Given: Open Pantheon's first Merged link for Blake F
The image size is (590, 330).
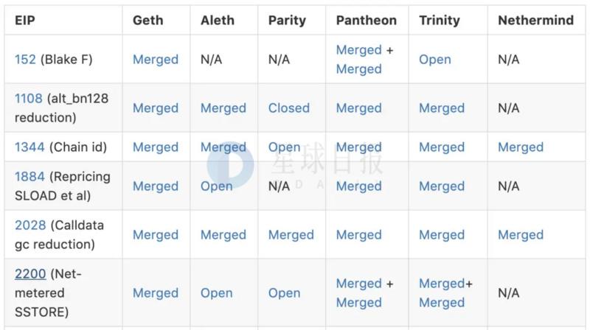Looking at the screenshot, I should tap(358, 50).
